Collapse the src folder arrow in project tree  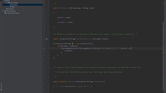(5, 1)
